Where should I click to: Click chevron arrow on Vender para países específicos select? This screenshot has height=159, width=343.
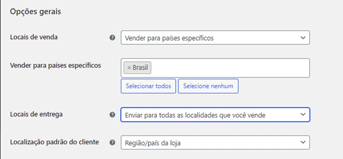(x=302, y=38)
